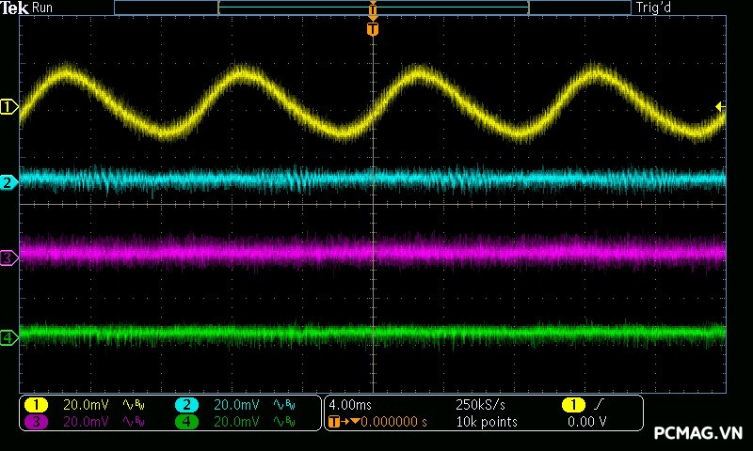Click the channel 3 magenta ground marker
753x451 pixels.
[8, 257]
